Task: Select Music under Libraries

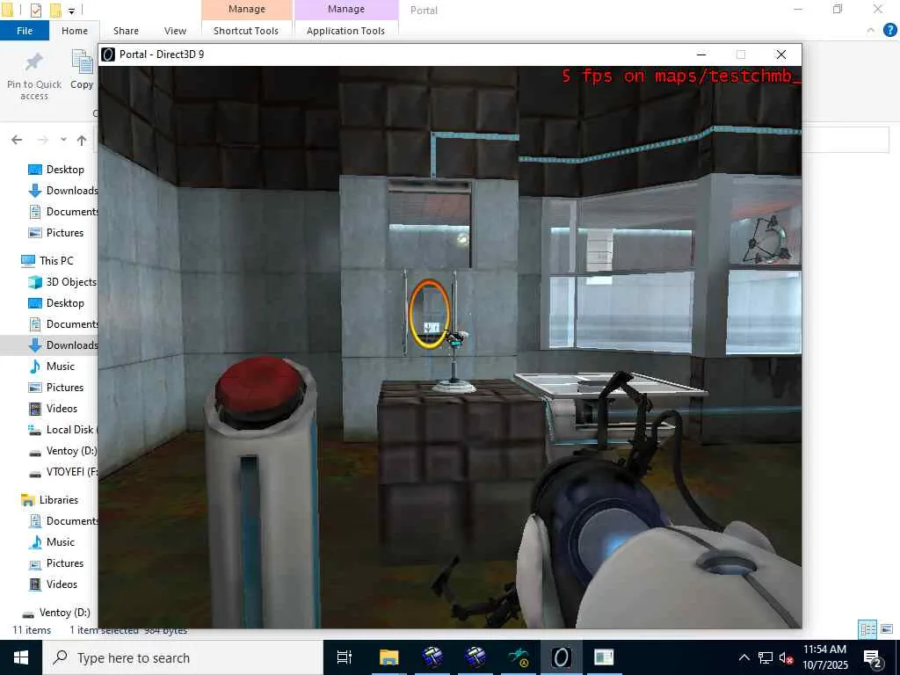Action: coord(61,541)
